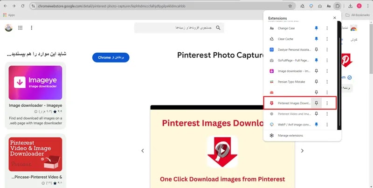373x188 pixels.
Task: Show previous screenshot in carousel
Action: click(x=143, y=151)
